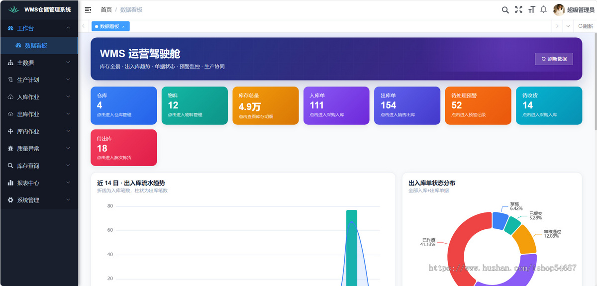
Task: Click the 刷新 button in tab bar
Action: pyautogui.click(x=586, y=26)
